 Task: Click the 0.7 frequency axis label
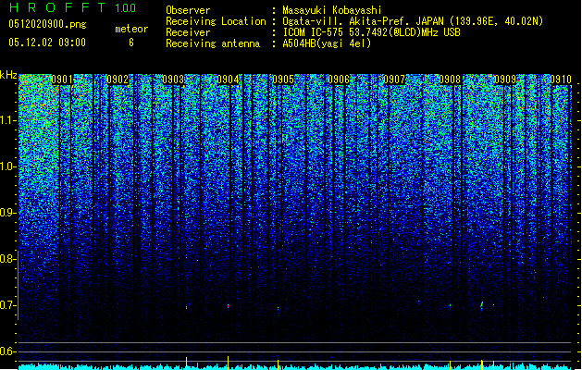click(x=7, y=305)
